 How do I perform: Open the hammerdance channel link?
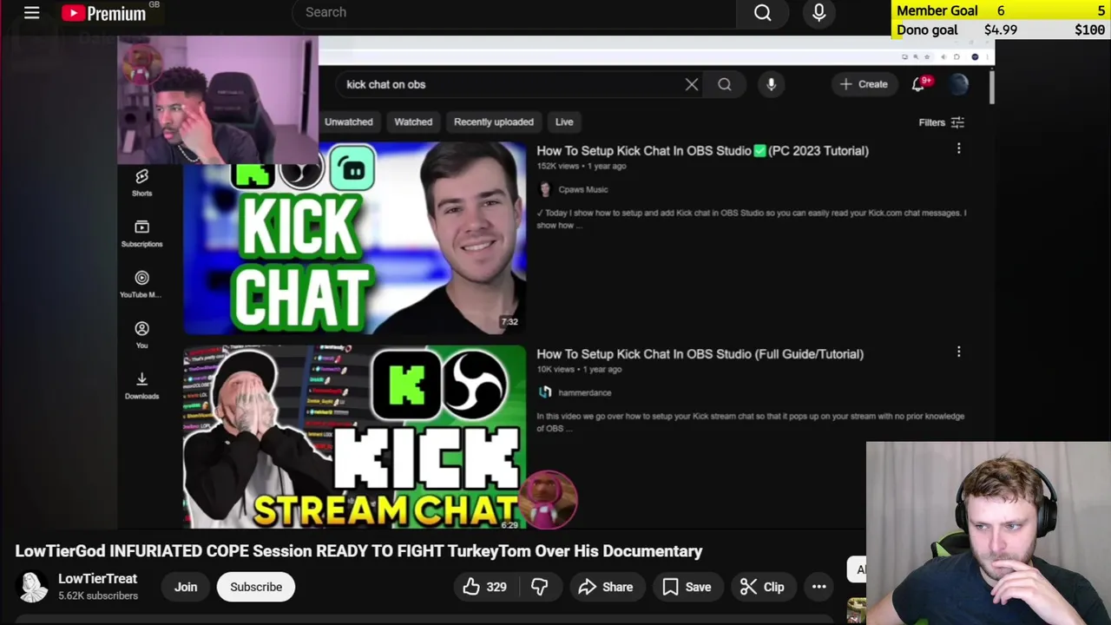[584, 392]
